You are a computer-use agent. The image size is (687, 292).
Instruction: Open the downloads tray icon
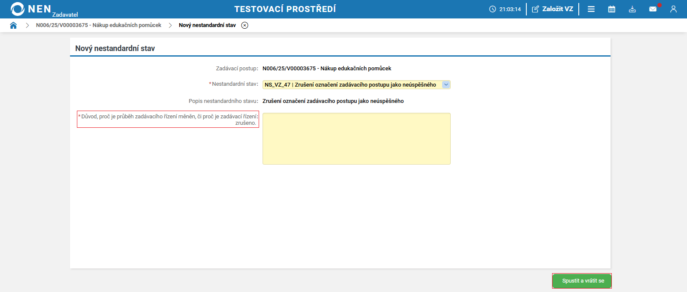tap(632, 9)
